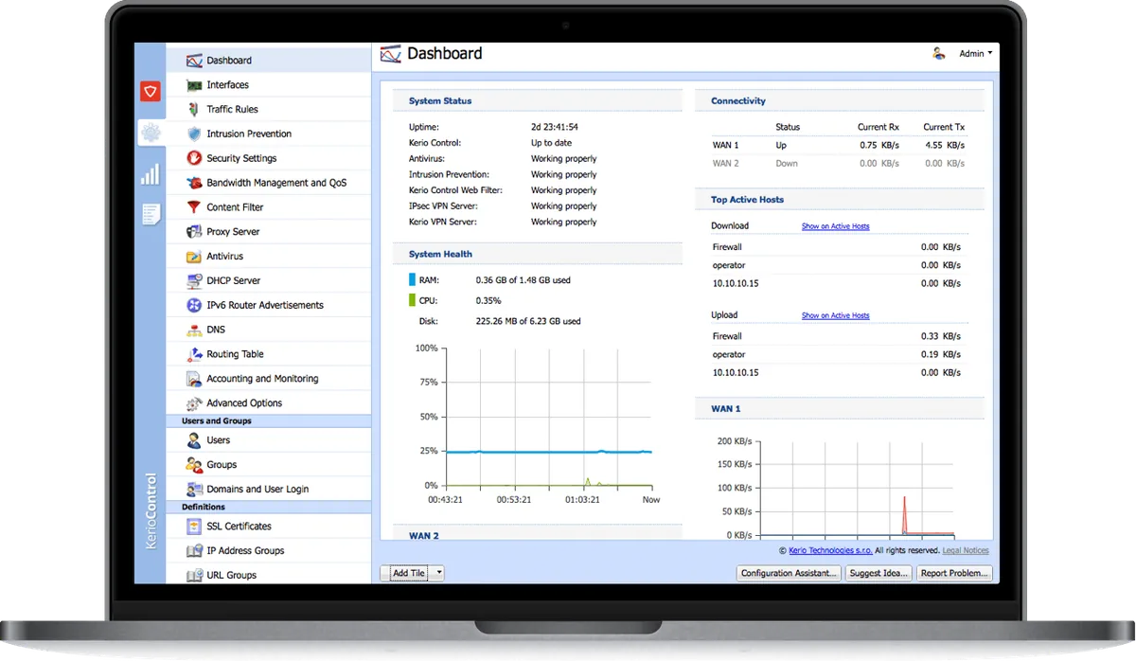
Task: Click the Dashboard icon in sidebar
Action: [194, 61]
